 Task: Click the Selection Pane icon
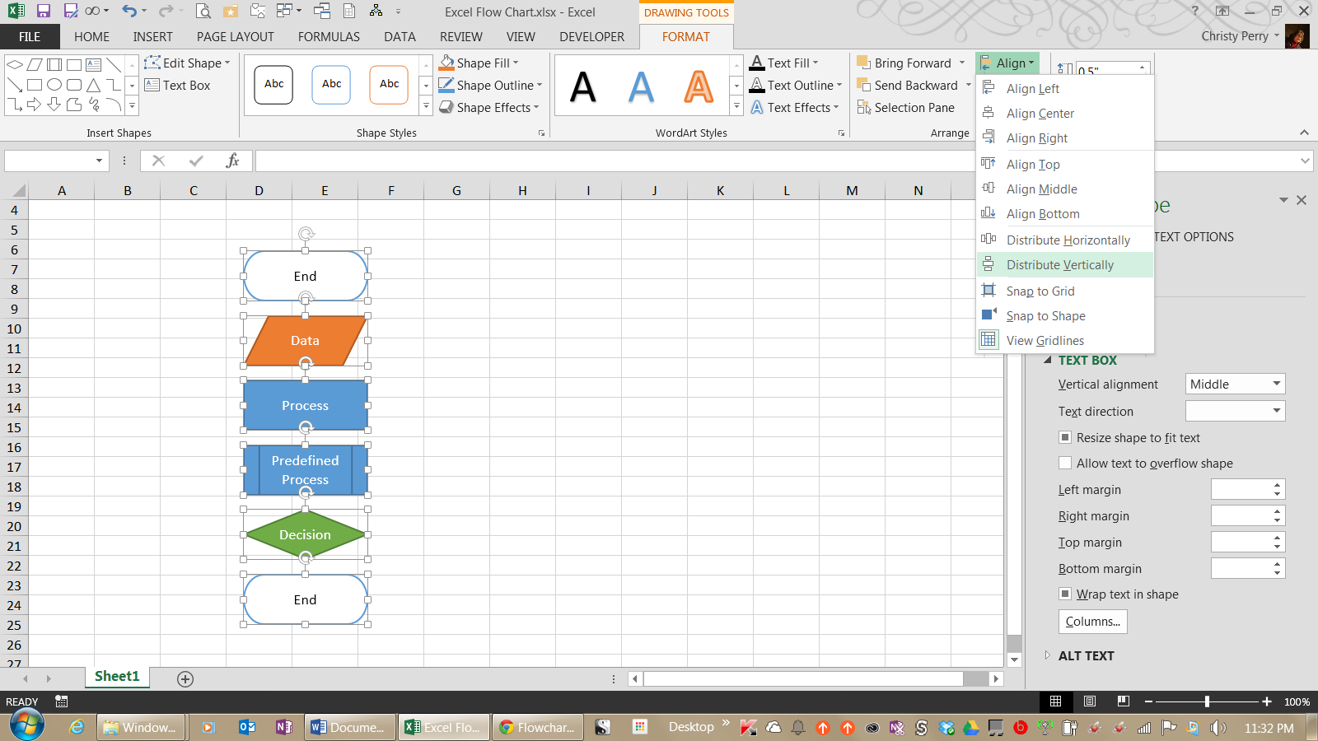[864, 108]
